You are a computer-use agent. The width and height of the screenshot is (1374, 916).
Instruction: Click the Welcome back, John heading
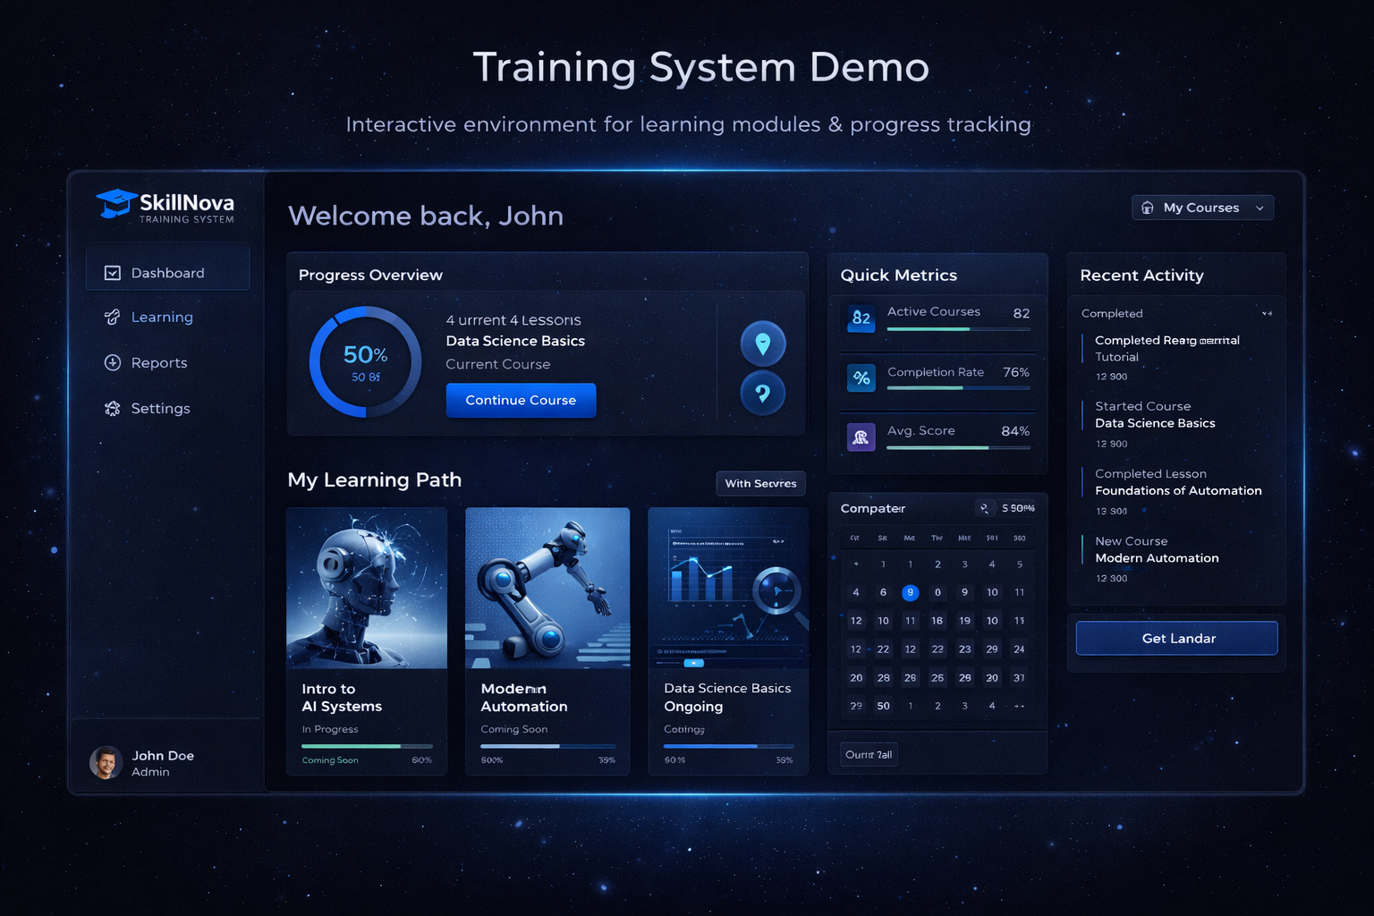426,216
